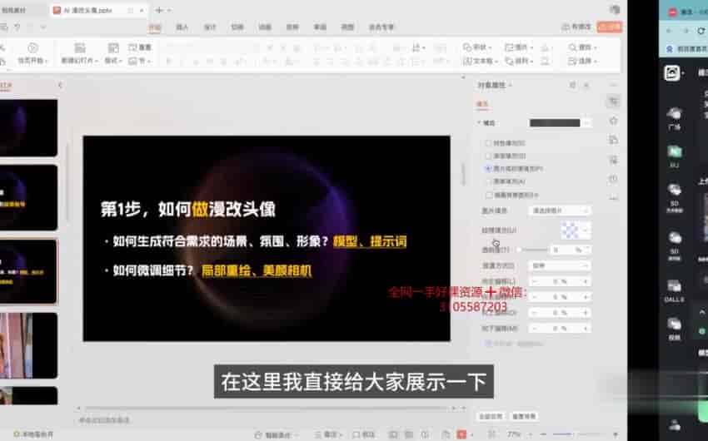Click the zoom-out minus icon in status bar
Viewport: 708px width, 441px height.
coord(543,434)
